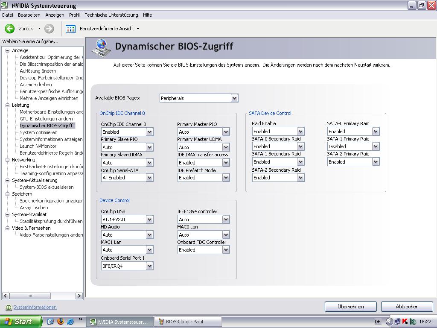Open MAC0 Lan dropdown
The width and height of the screenshot is (437, 328).
click(204, 235)
